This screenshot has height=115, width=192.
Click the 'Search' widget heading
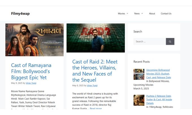(x=138, y=31)
